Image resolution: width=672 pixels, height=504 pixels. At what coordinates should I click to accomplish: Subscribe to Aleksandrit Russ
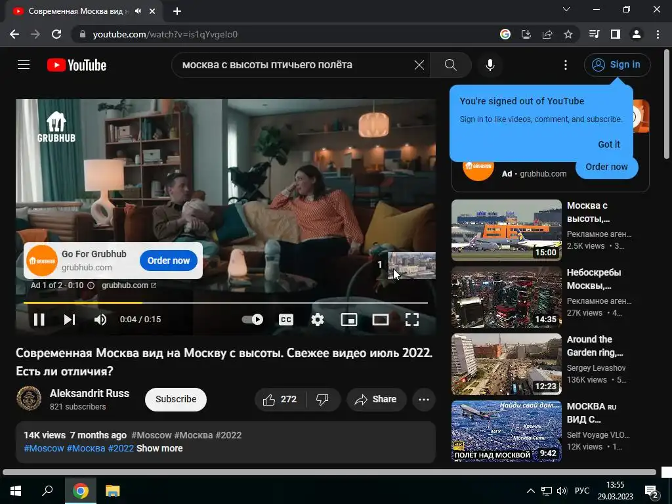tap(176, 400)
